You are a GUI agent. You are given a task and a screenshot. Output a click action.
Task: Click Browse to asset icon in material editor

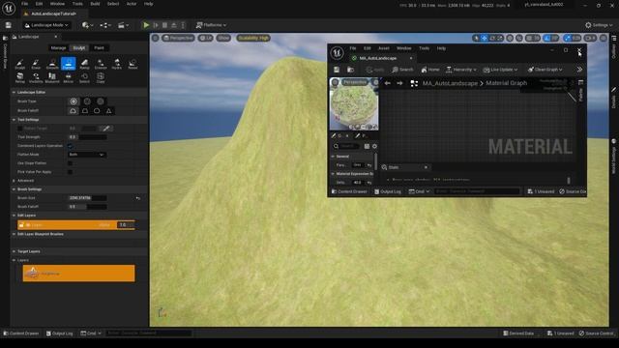(x=350, y=70)
